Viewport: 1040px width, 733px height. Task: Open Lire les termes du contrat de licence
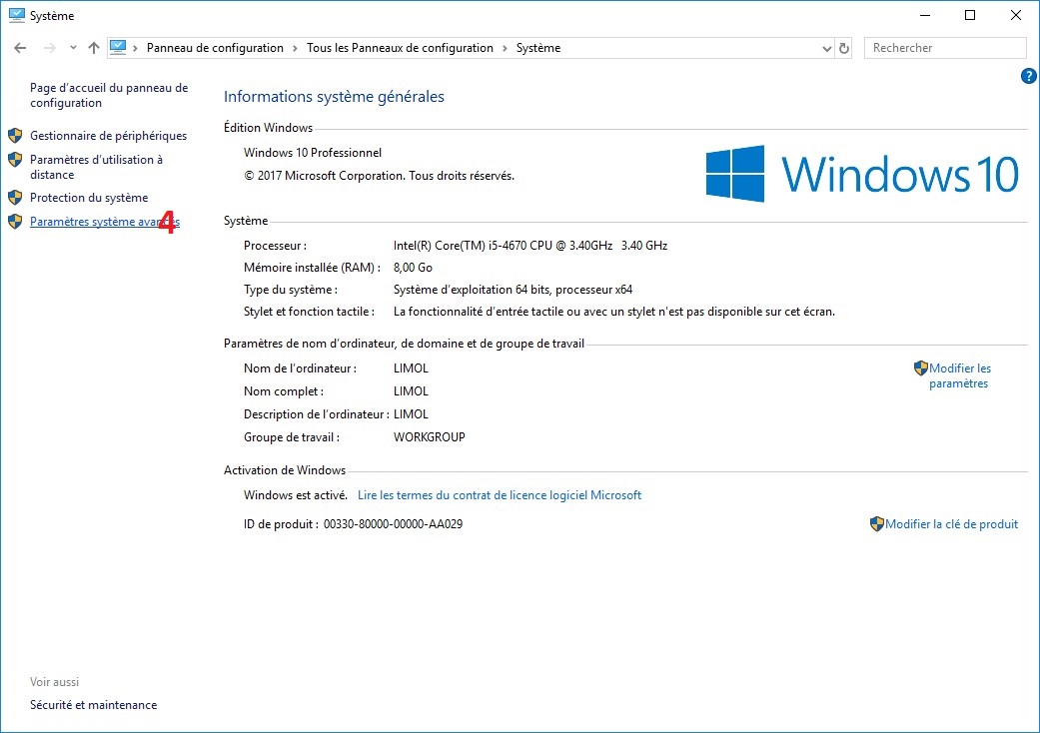tap(500, 495)
